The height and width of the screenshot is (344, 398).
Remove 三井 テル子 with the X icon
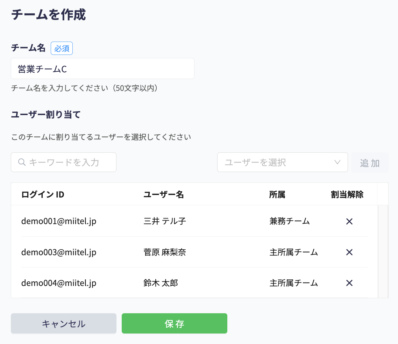pos(349,221)
